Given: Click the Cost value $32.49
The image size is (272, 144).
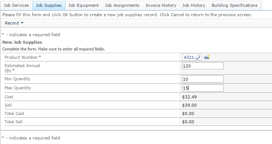Looking at the screenshot, I should (189, 97).
